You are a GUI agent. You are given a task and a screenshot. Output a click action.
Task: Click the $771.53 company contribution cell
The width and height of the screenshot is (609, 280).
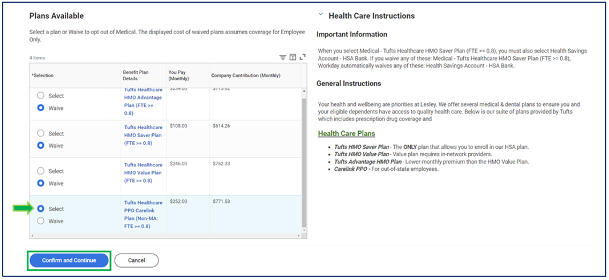(x=221, y=201)
